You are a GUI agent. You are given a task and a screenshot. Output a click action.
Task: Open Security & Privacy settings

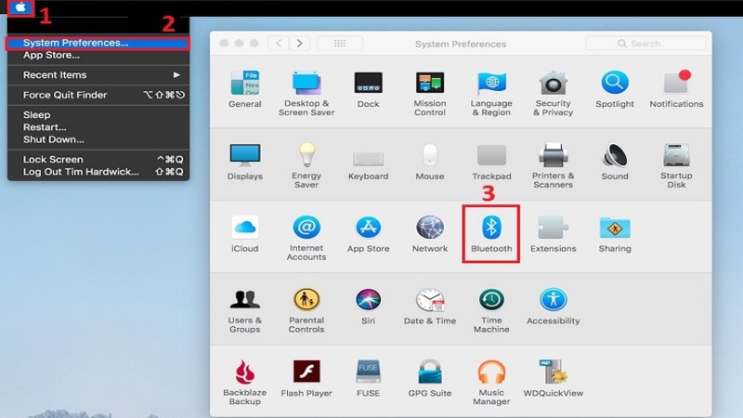click(553, 94)
